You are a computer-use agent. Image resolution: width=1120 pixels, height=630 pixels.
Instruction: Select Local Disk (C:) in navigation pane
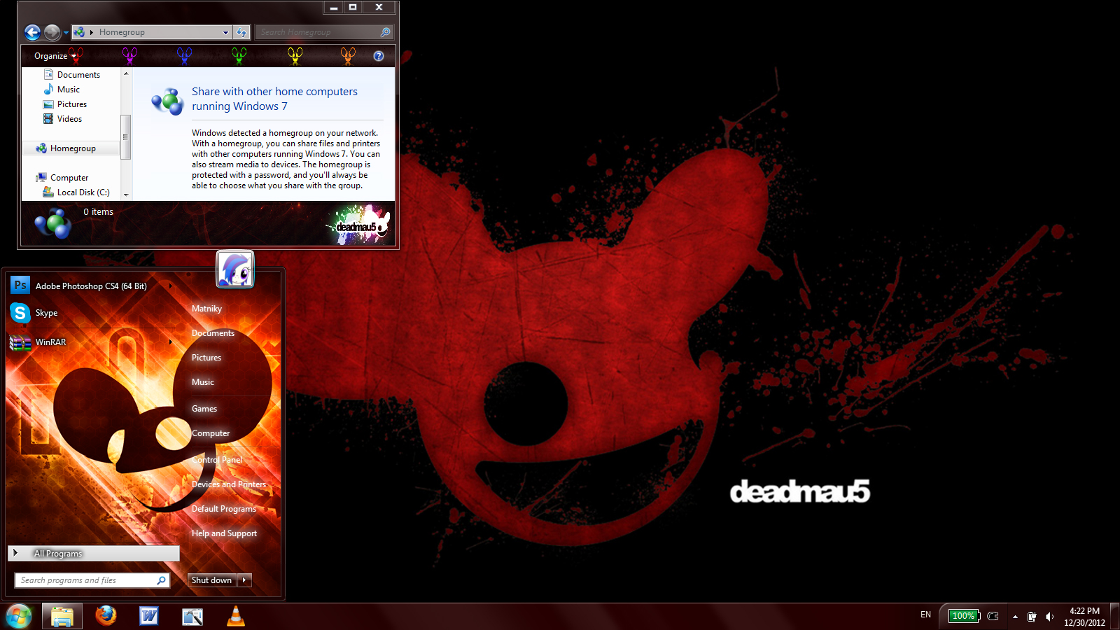click(x=83, y=192)
